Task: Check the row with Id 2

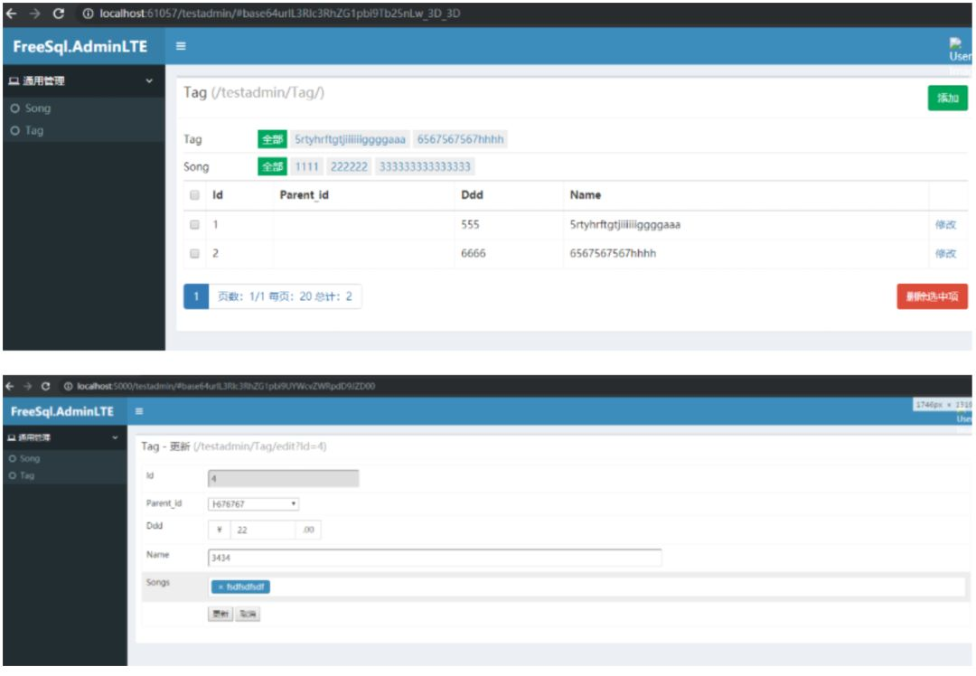Action: pyautogui.click(x=195, y=253)
